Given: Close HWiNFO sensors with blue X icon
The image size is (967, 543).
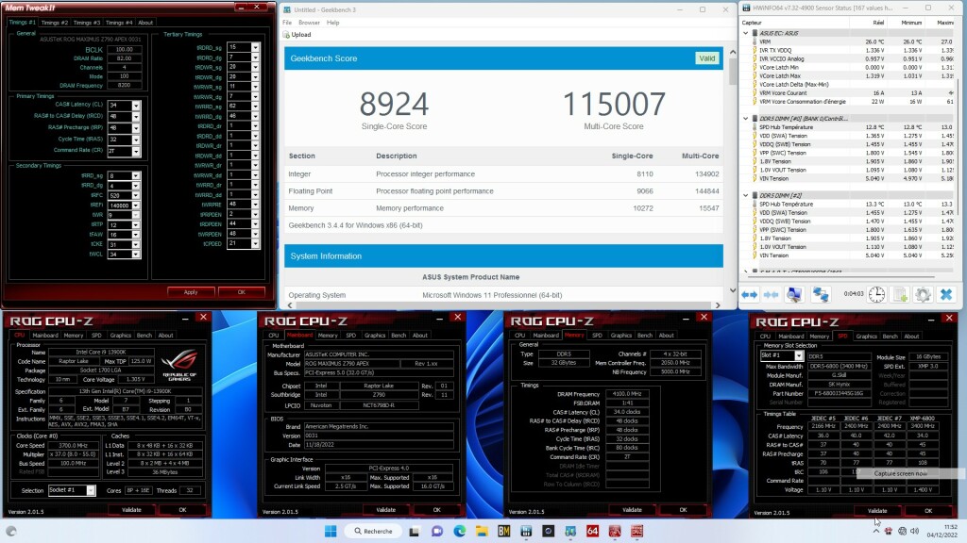Looking at the screenshot, I should (946, 295).
